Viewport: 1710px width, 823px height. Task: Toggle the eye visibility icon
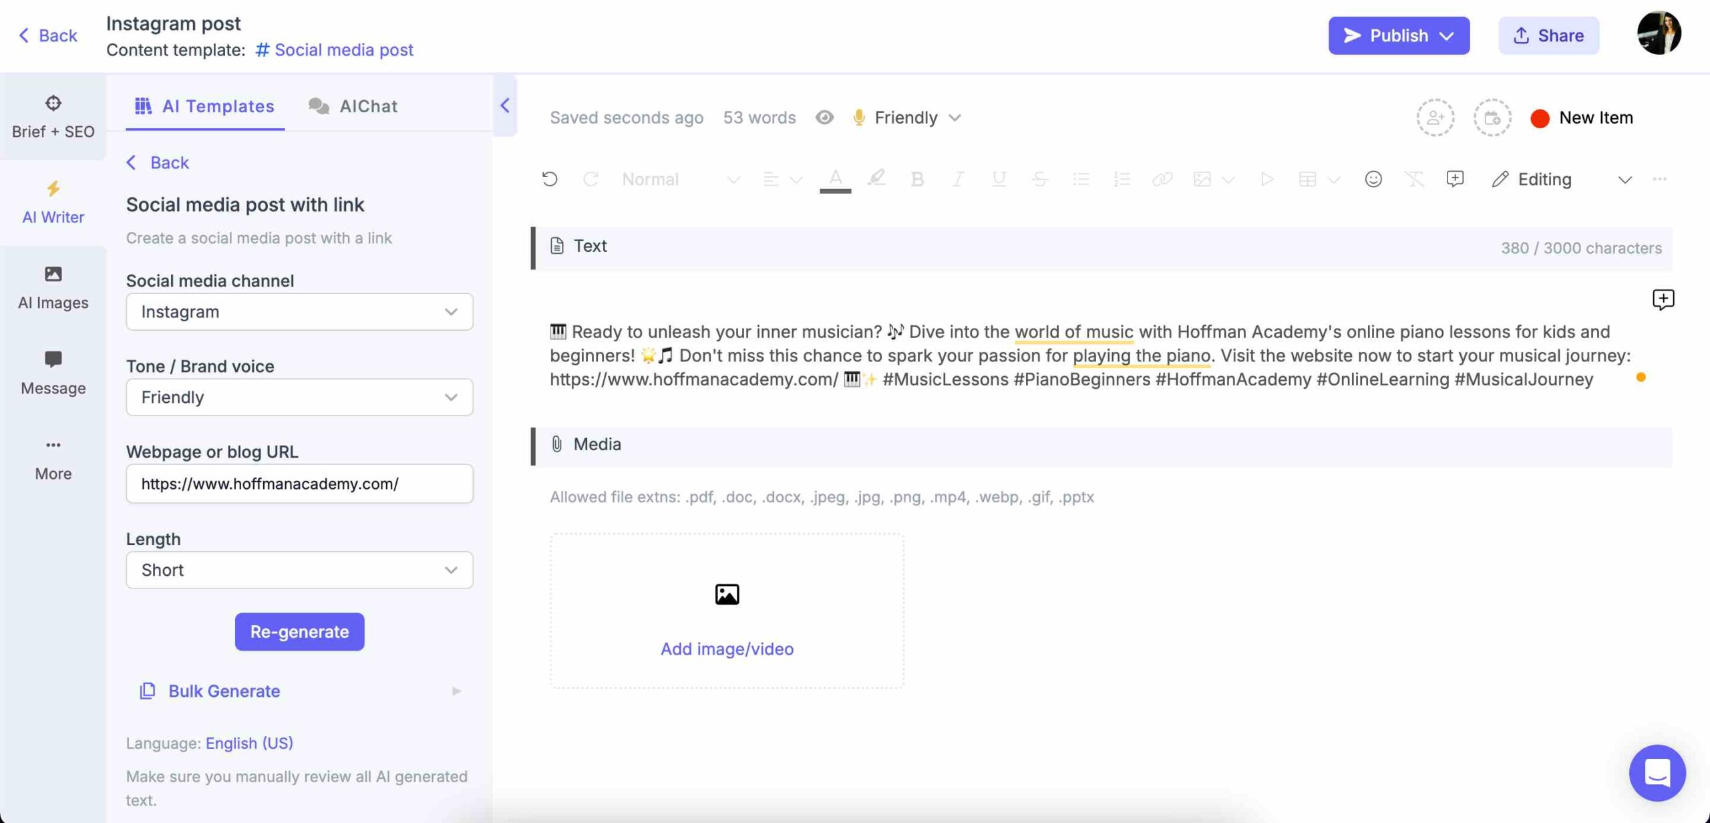(824, 117)
